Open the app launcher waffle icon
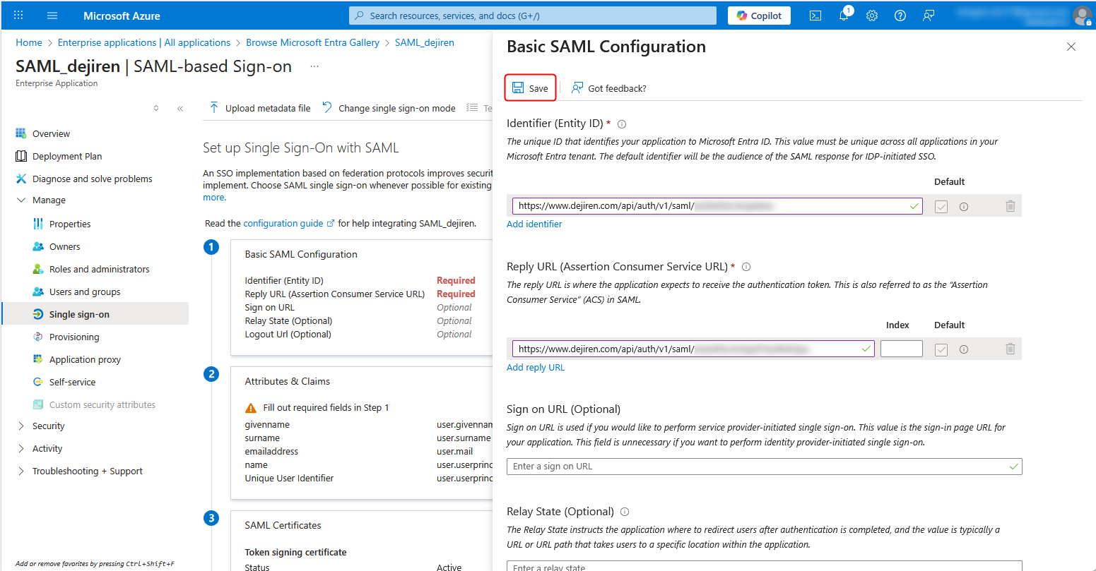The width and height of the screenshot is (1096, 571). coord(18,16)
